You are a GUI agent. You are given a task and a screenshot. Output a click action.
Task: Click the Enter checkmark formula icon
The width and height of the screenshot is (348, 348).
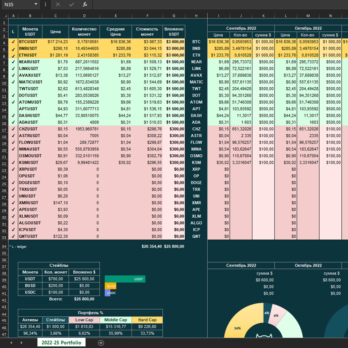coord(71,5)
